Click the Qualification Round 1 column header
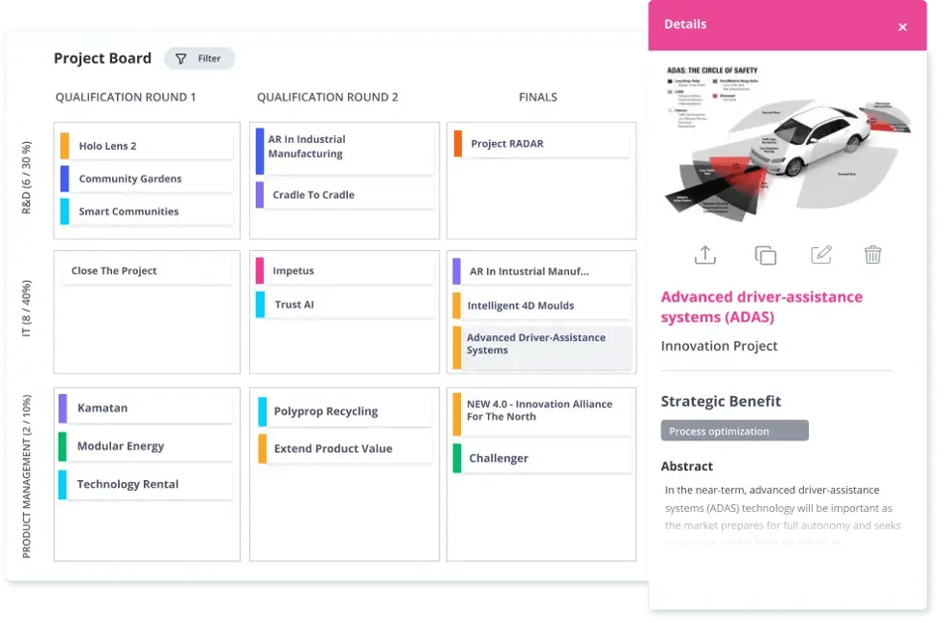Image resolution: width=945 pixels, height=623 pixels. (126, 98)
